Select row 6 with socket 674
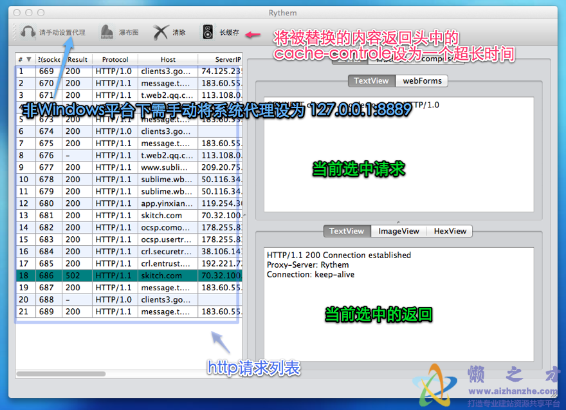 [129, 131]
